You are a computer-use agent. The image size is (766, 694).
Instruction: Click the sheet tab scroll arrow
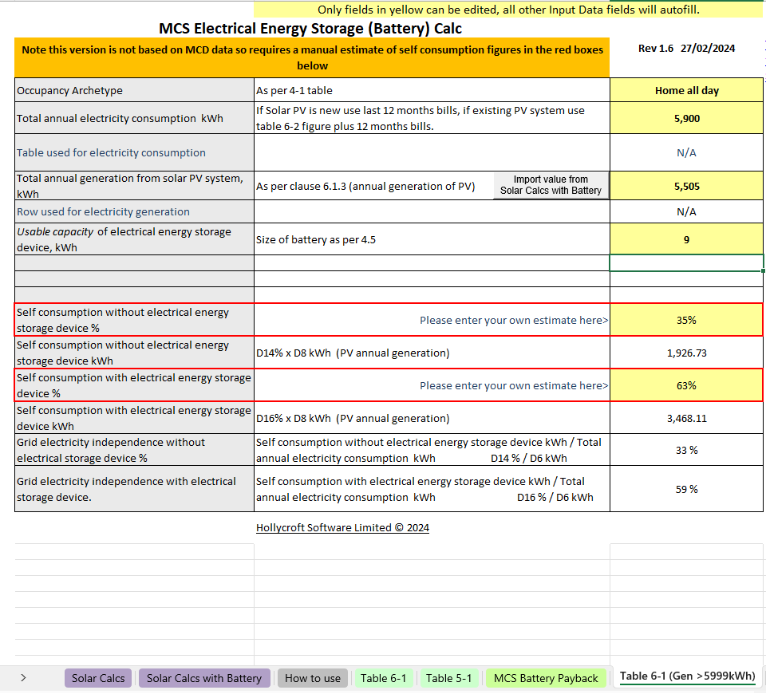(23, 678)
